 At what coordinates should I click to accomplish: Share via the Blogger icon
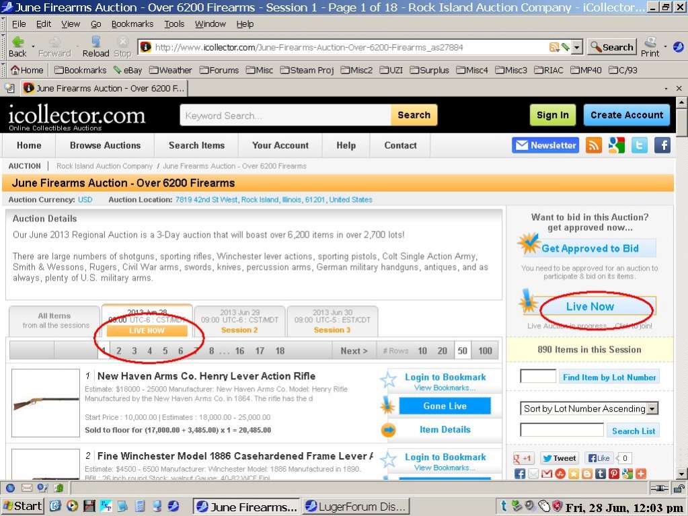[x=587, y=474]
